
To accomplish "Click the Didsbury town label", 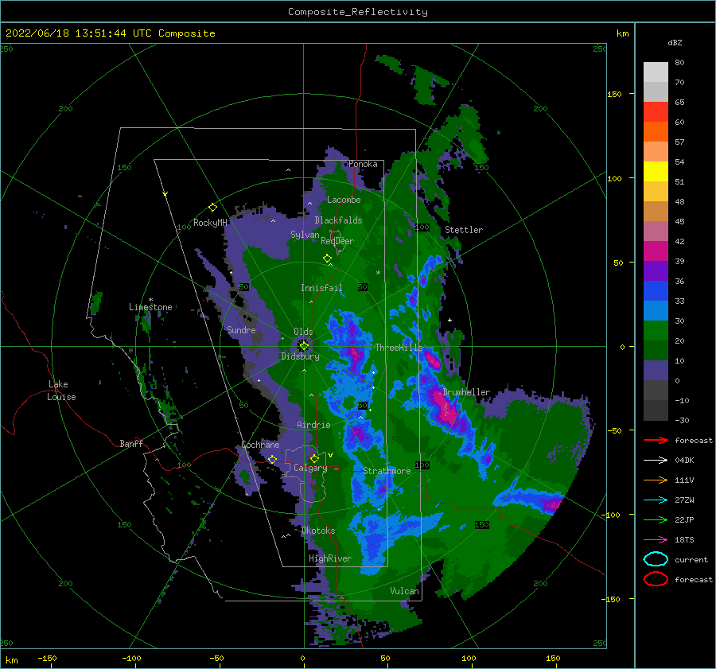I will pos(300,356).
